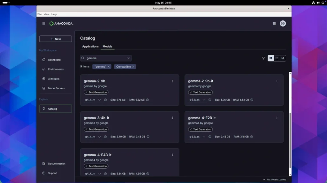Viewport: 327px width, 183px height.
Task: Clear the gemma search text
Action: coord(128,58)
